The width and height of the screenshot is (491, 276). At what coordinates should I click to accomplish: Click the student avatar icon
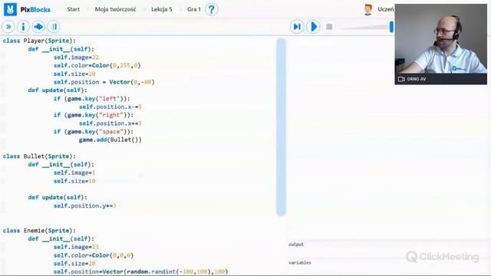[368, 9]
